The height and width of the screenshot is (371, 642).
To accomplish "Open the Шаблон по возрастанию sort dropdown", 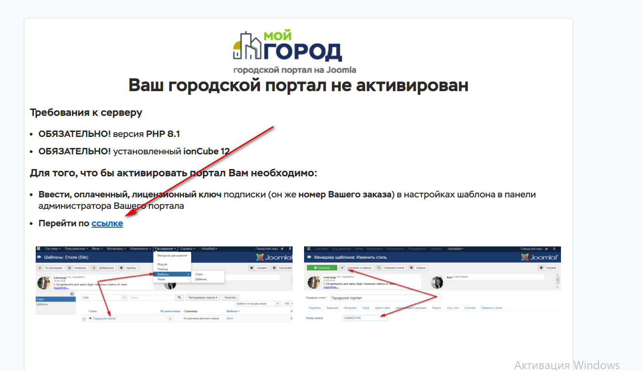I will [257, 304].
